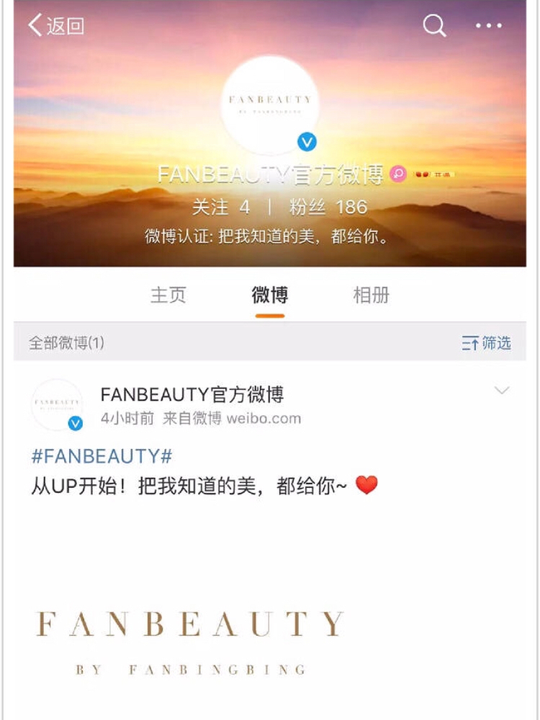Viewport: 540px width, 720px height.
Task: Tap the FANBEAUTY profile avatar in header
Action: (270, 106)
